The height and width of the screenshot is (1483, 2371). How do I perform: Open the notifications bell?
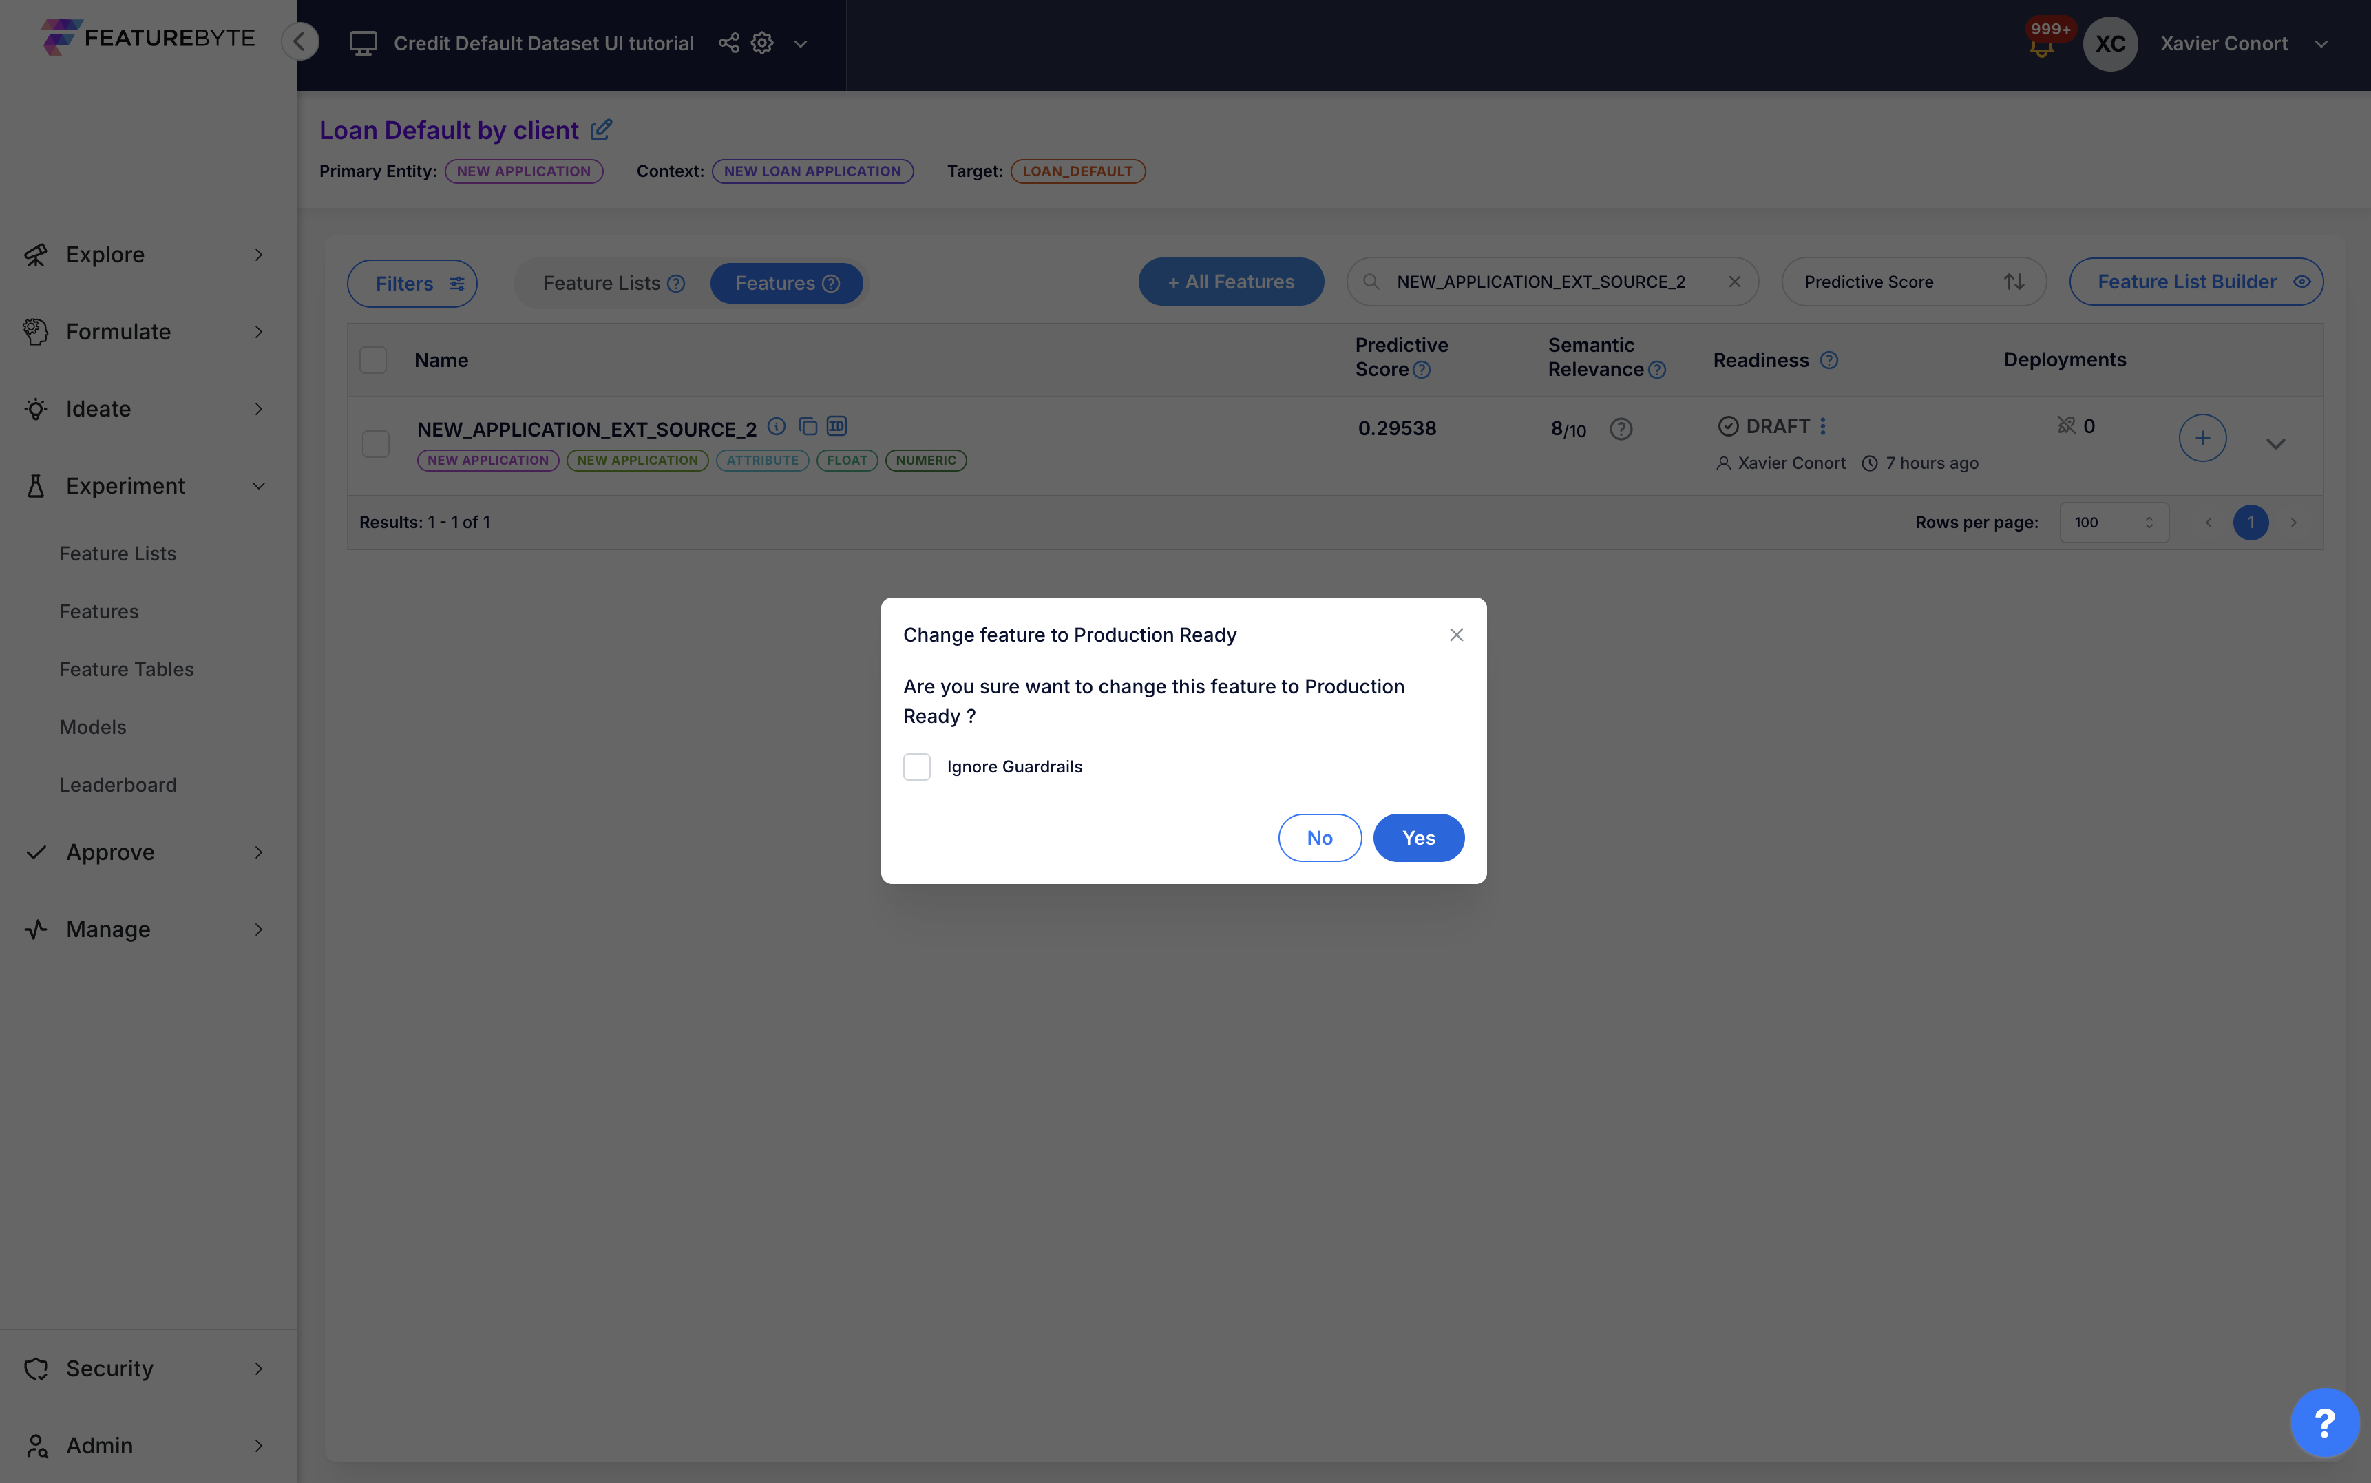pos(2041,47)
